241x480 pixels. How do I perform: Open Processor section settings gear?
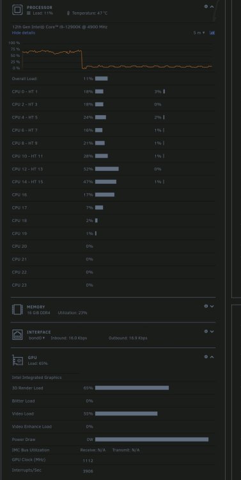point(206,6)
